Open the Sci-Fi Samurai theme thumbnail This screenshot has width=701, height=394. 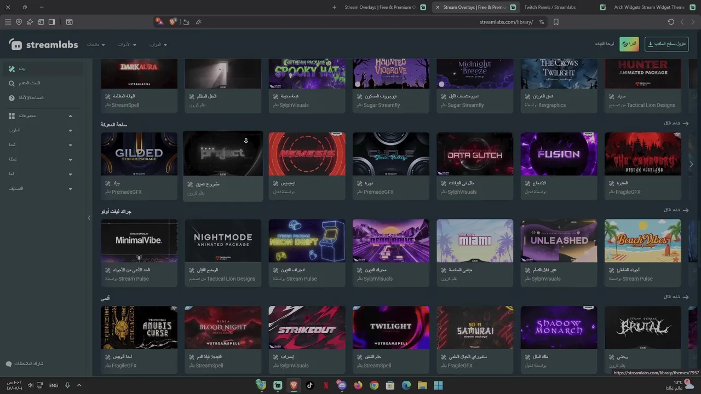[x=475, y=327]
